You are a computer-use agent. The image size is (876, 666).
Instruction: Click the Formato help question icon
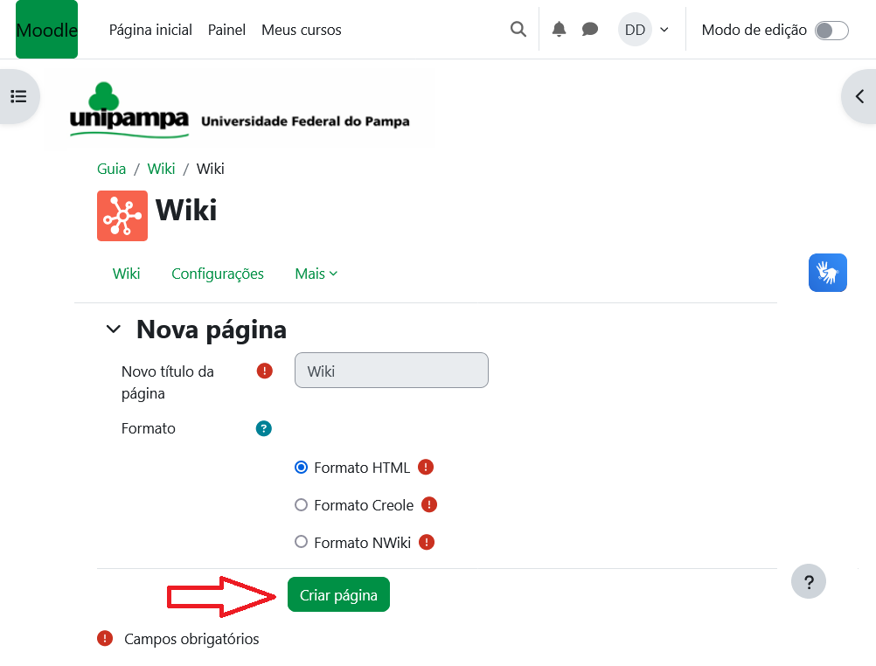coord(264,428)
